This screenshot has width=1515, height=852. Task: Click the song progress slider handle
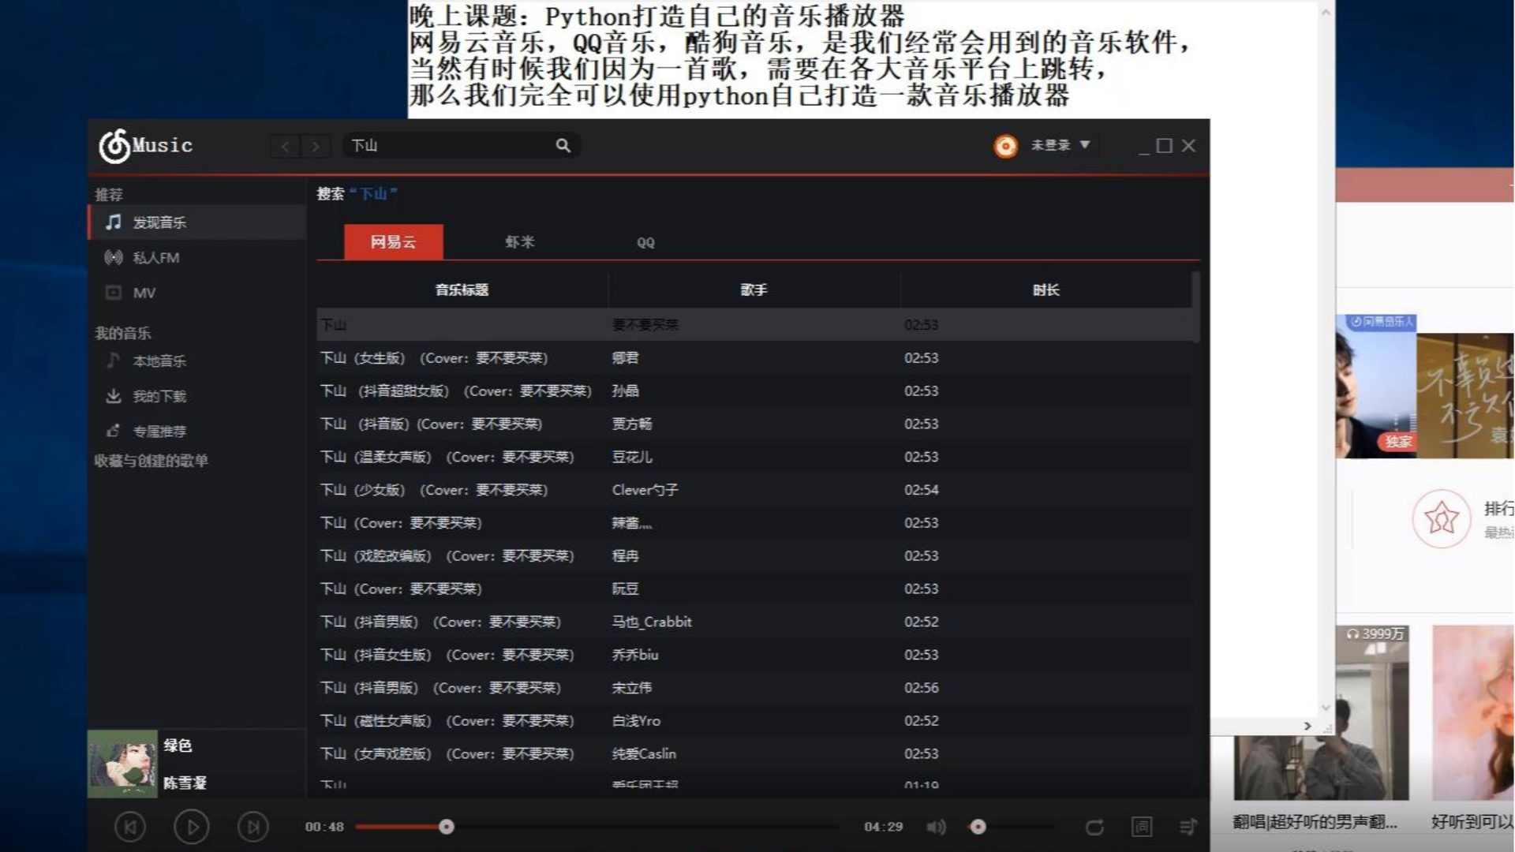click(447, 827)
